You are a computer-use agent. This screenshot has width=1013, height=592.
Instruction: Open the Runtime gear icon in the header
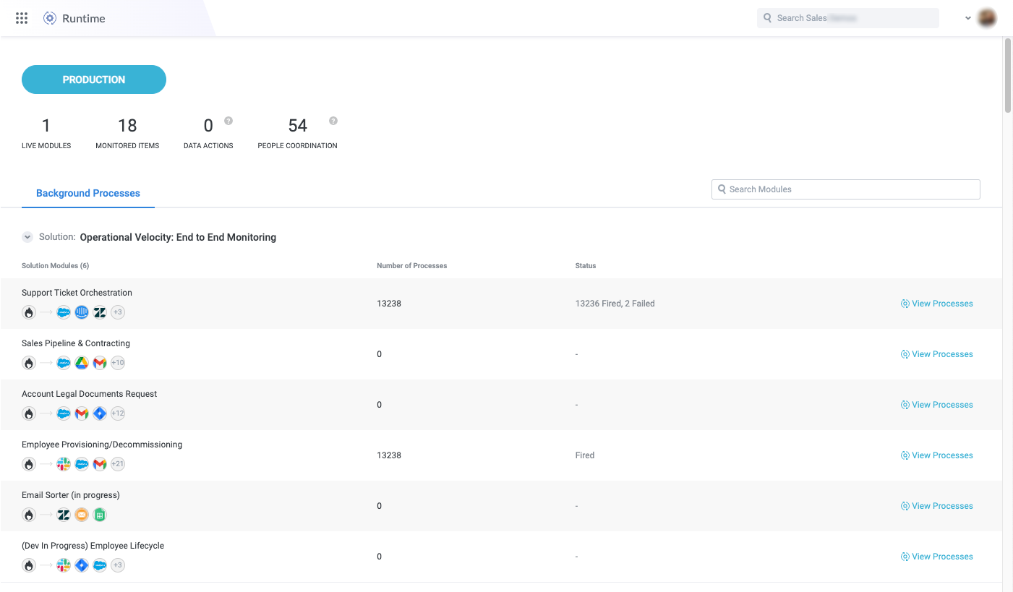coord(49,17)
